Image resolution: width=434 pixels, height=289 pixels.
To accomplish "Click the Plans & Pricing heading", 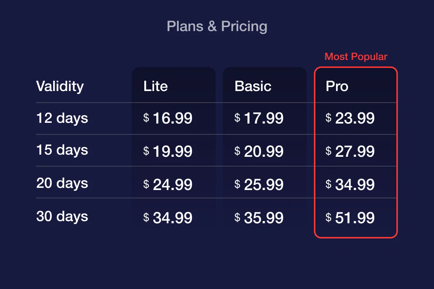I will point(217,26).
